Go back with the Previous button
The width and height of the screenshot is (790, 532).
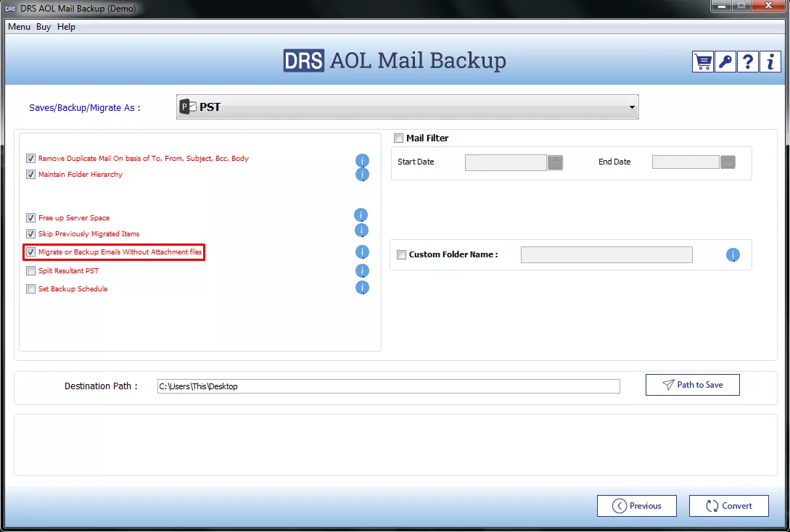click(637, 506)
